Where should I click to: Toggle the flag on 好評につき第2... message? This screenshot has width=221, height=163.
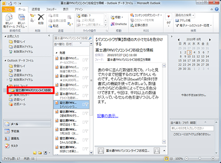click(x=86, y=149)
